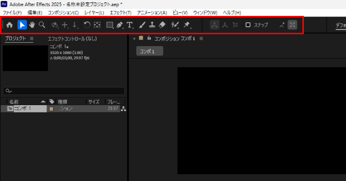
Task: Toggle the viewer lock icon
Action: (x=149, y=38)
